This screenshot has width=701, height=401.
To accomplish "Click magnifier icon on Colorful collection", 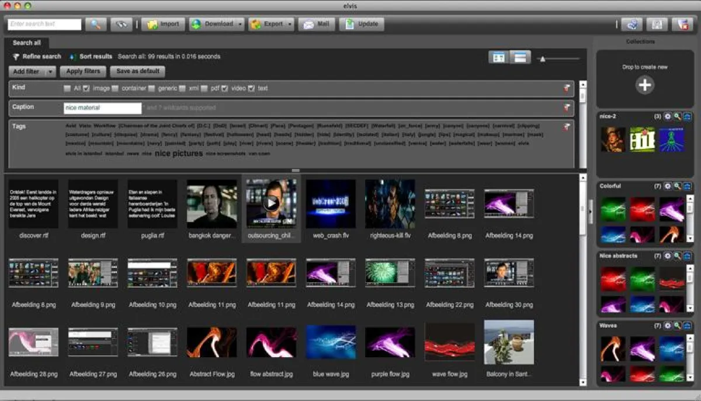I will (678, 186).
